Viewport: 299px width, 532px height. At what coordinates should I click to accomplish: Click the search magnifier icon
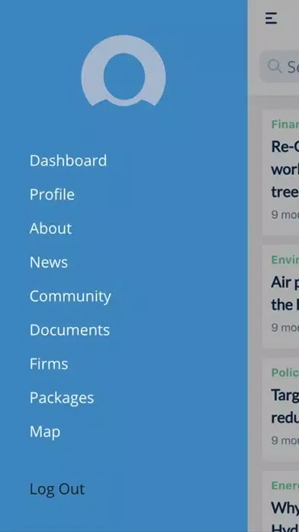[275, 66]
